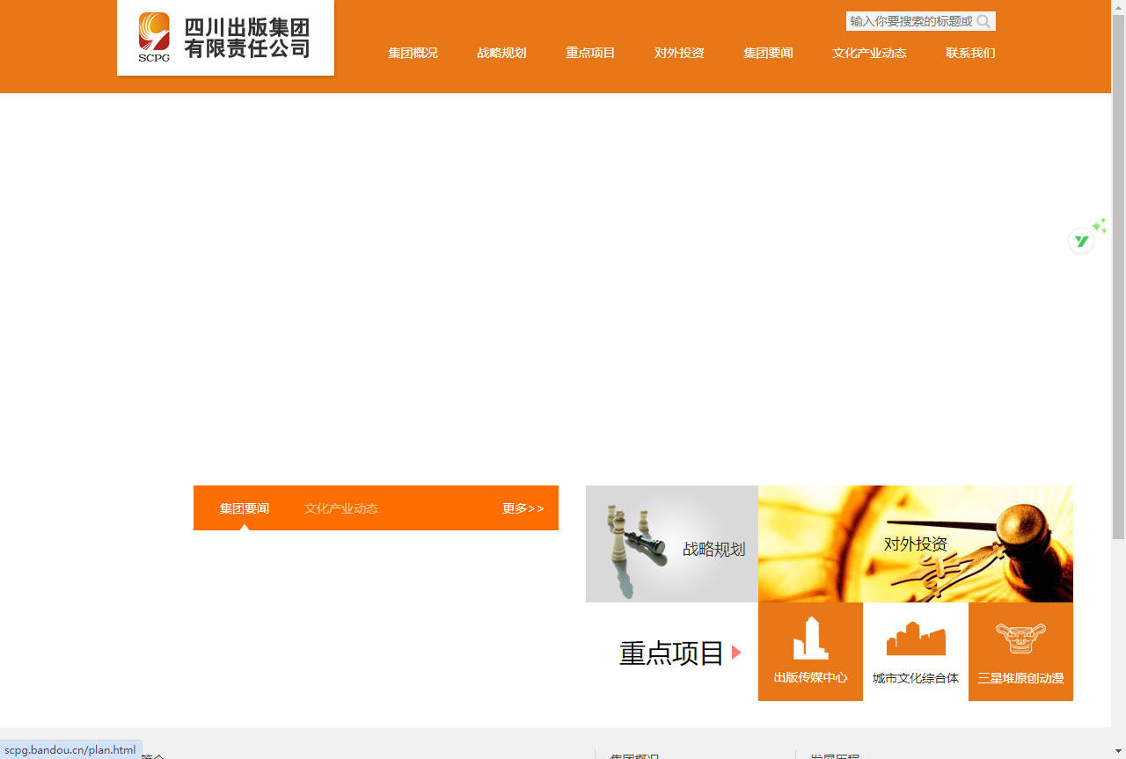
Task: Open 三星堆原创动漫 via the bronze mask icon
Action: (x=1020, y=638)
